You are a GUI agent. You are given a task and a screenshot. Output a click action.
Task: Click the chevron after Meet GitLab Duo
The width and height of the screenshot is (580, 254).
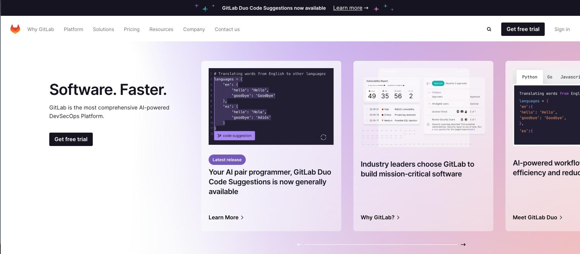pyautogui.click(x=561, y=217)
